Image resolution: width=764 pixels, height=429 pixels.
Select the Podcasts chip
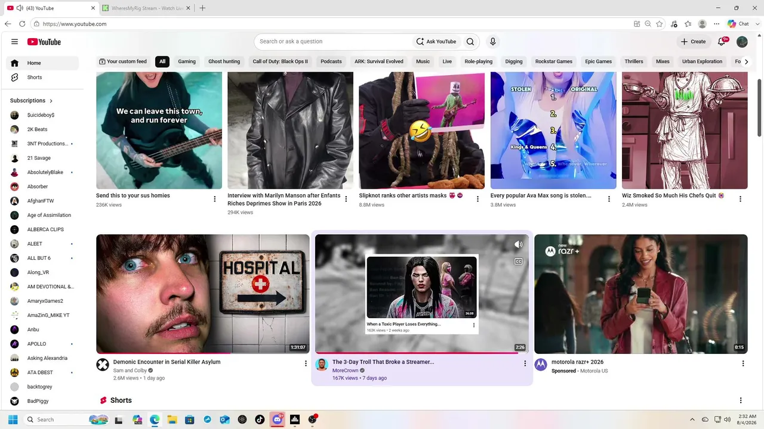point(331,61)
